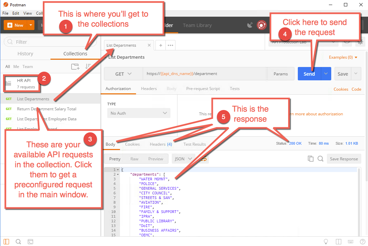Click the 200 OK status value
The image size is (368, 246).
click(x=295, y=143)
